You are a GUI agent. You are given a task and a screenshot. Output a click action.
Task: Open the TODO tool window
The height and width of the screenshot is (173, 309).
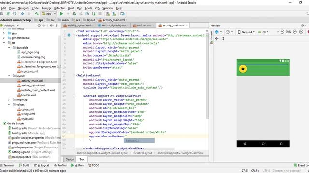tap(94, 165)
